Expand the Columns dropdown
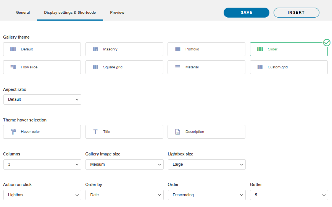332x207 pixels. [x=42, y=164]
